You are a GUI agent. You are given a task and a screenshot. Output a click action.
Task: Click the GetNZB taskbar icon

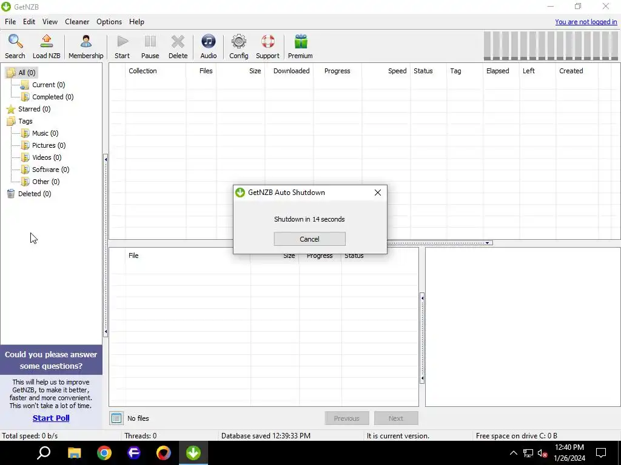coord(193,453)
